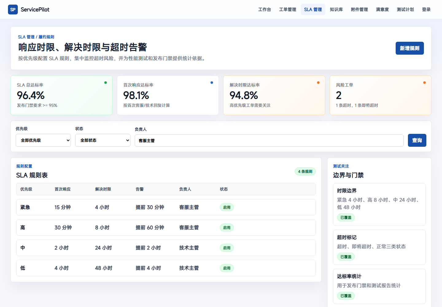
Task: Open the 工单管理 menu item
Action: tap(288, 10)
